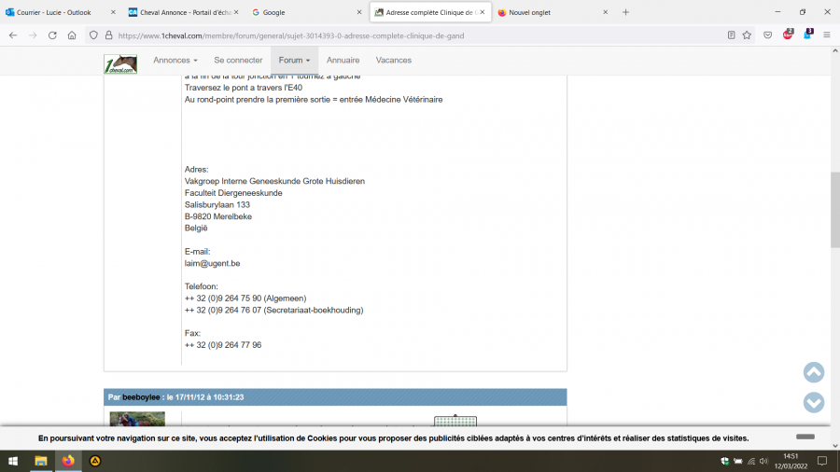Jump to bottom with the down arrow circle
The width and height of the screenshot is (840, 472).
[x=814, y=402]
